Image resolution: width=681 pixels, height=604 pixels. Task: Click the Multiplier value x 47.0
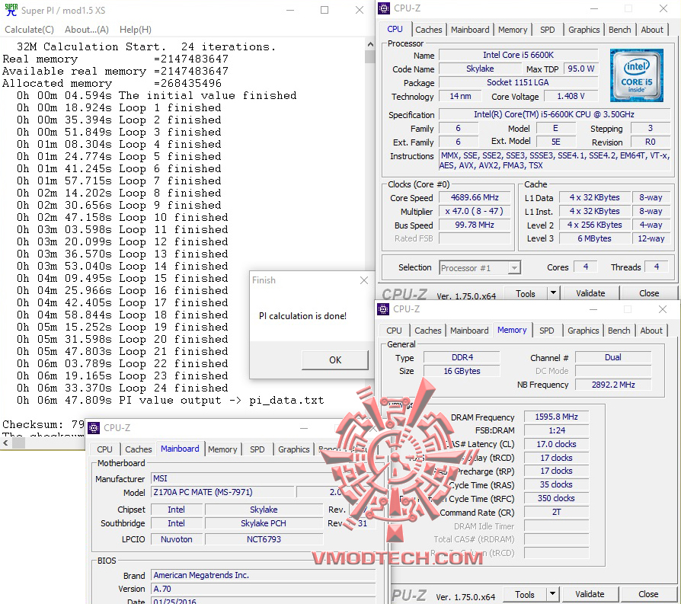point(475,212)
